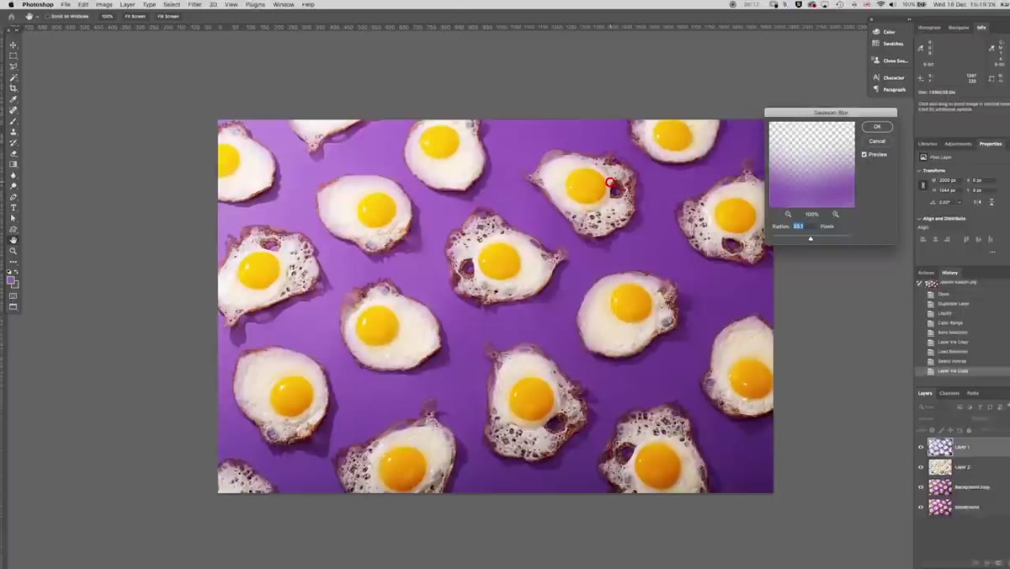Select the Rectangular Marquee tool
1010x569 pixels.
coord(13,56)
